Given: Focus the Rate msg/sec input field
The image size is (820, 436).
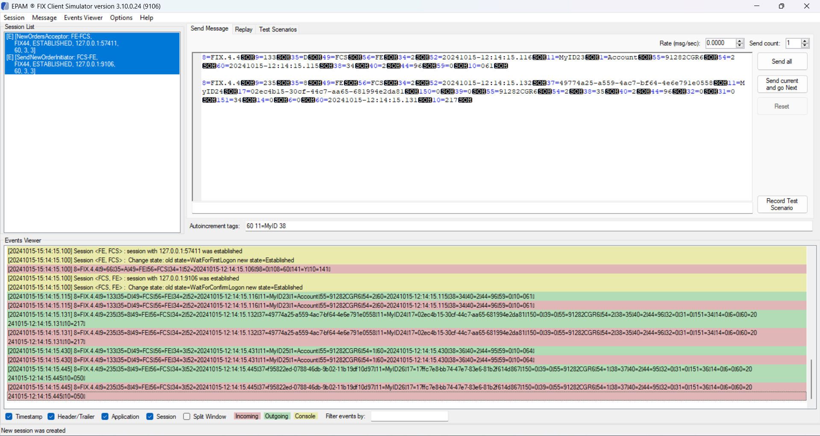Looking at the screenshot, I should click(x=720, y=43).
